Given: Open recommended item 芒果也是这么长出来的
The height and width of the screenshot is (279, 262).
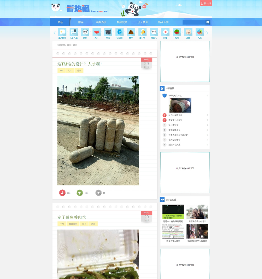Looking at the screenshot, I should coord(178,135).
